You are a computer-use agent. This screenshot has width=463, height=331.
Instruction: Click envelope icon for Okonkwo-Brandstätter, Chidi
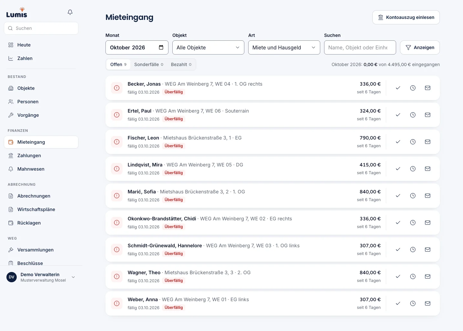click(428, 223)
